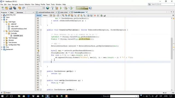Image resolution: width=175 pixels, height=98 pixels.
Task: Open the Tools menu
Action: pyautogui.click(x=53, y=4)
